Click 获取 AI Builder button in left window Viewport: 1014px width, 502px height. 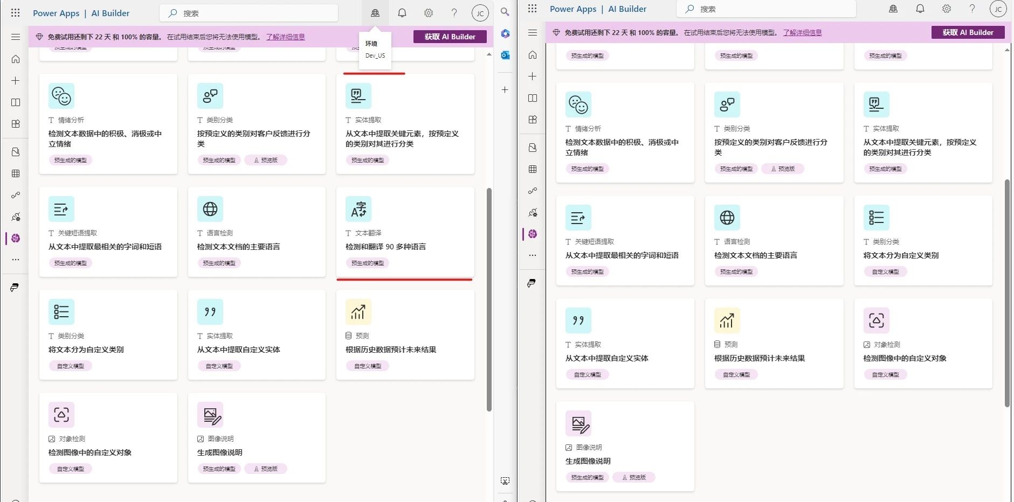[x=450, y=37]
